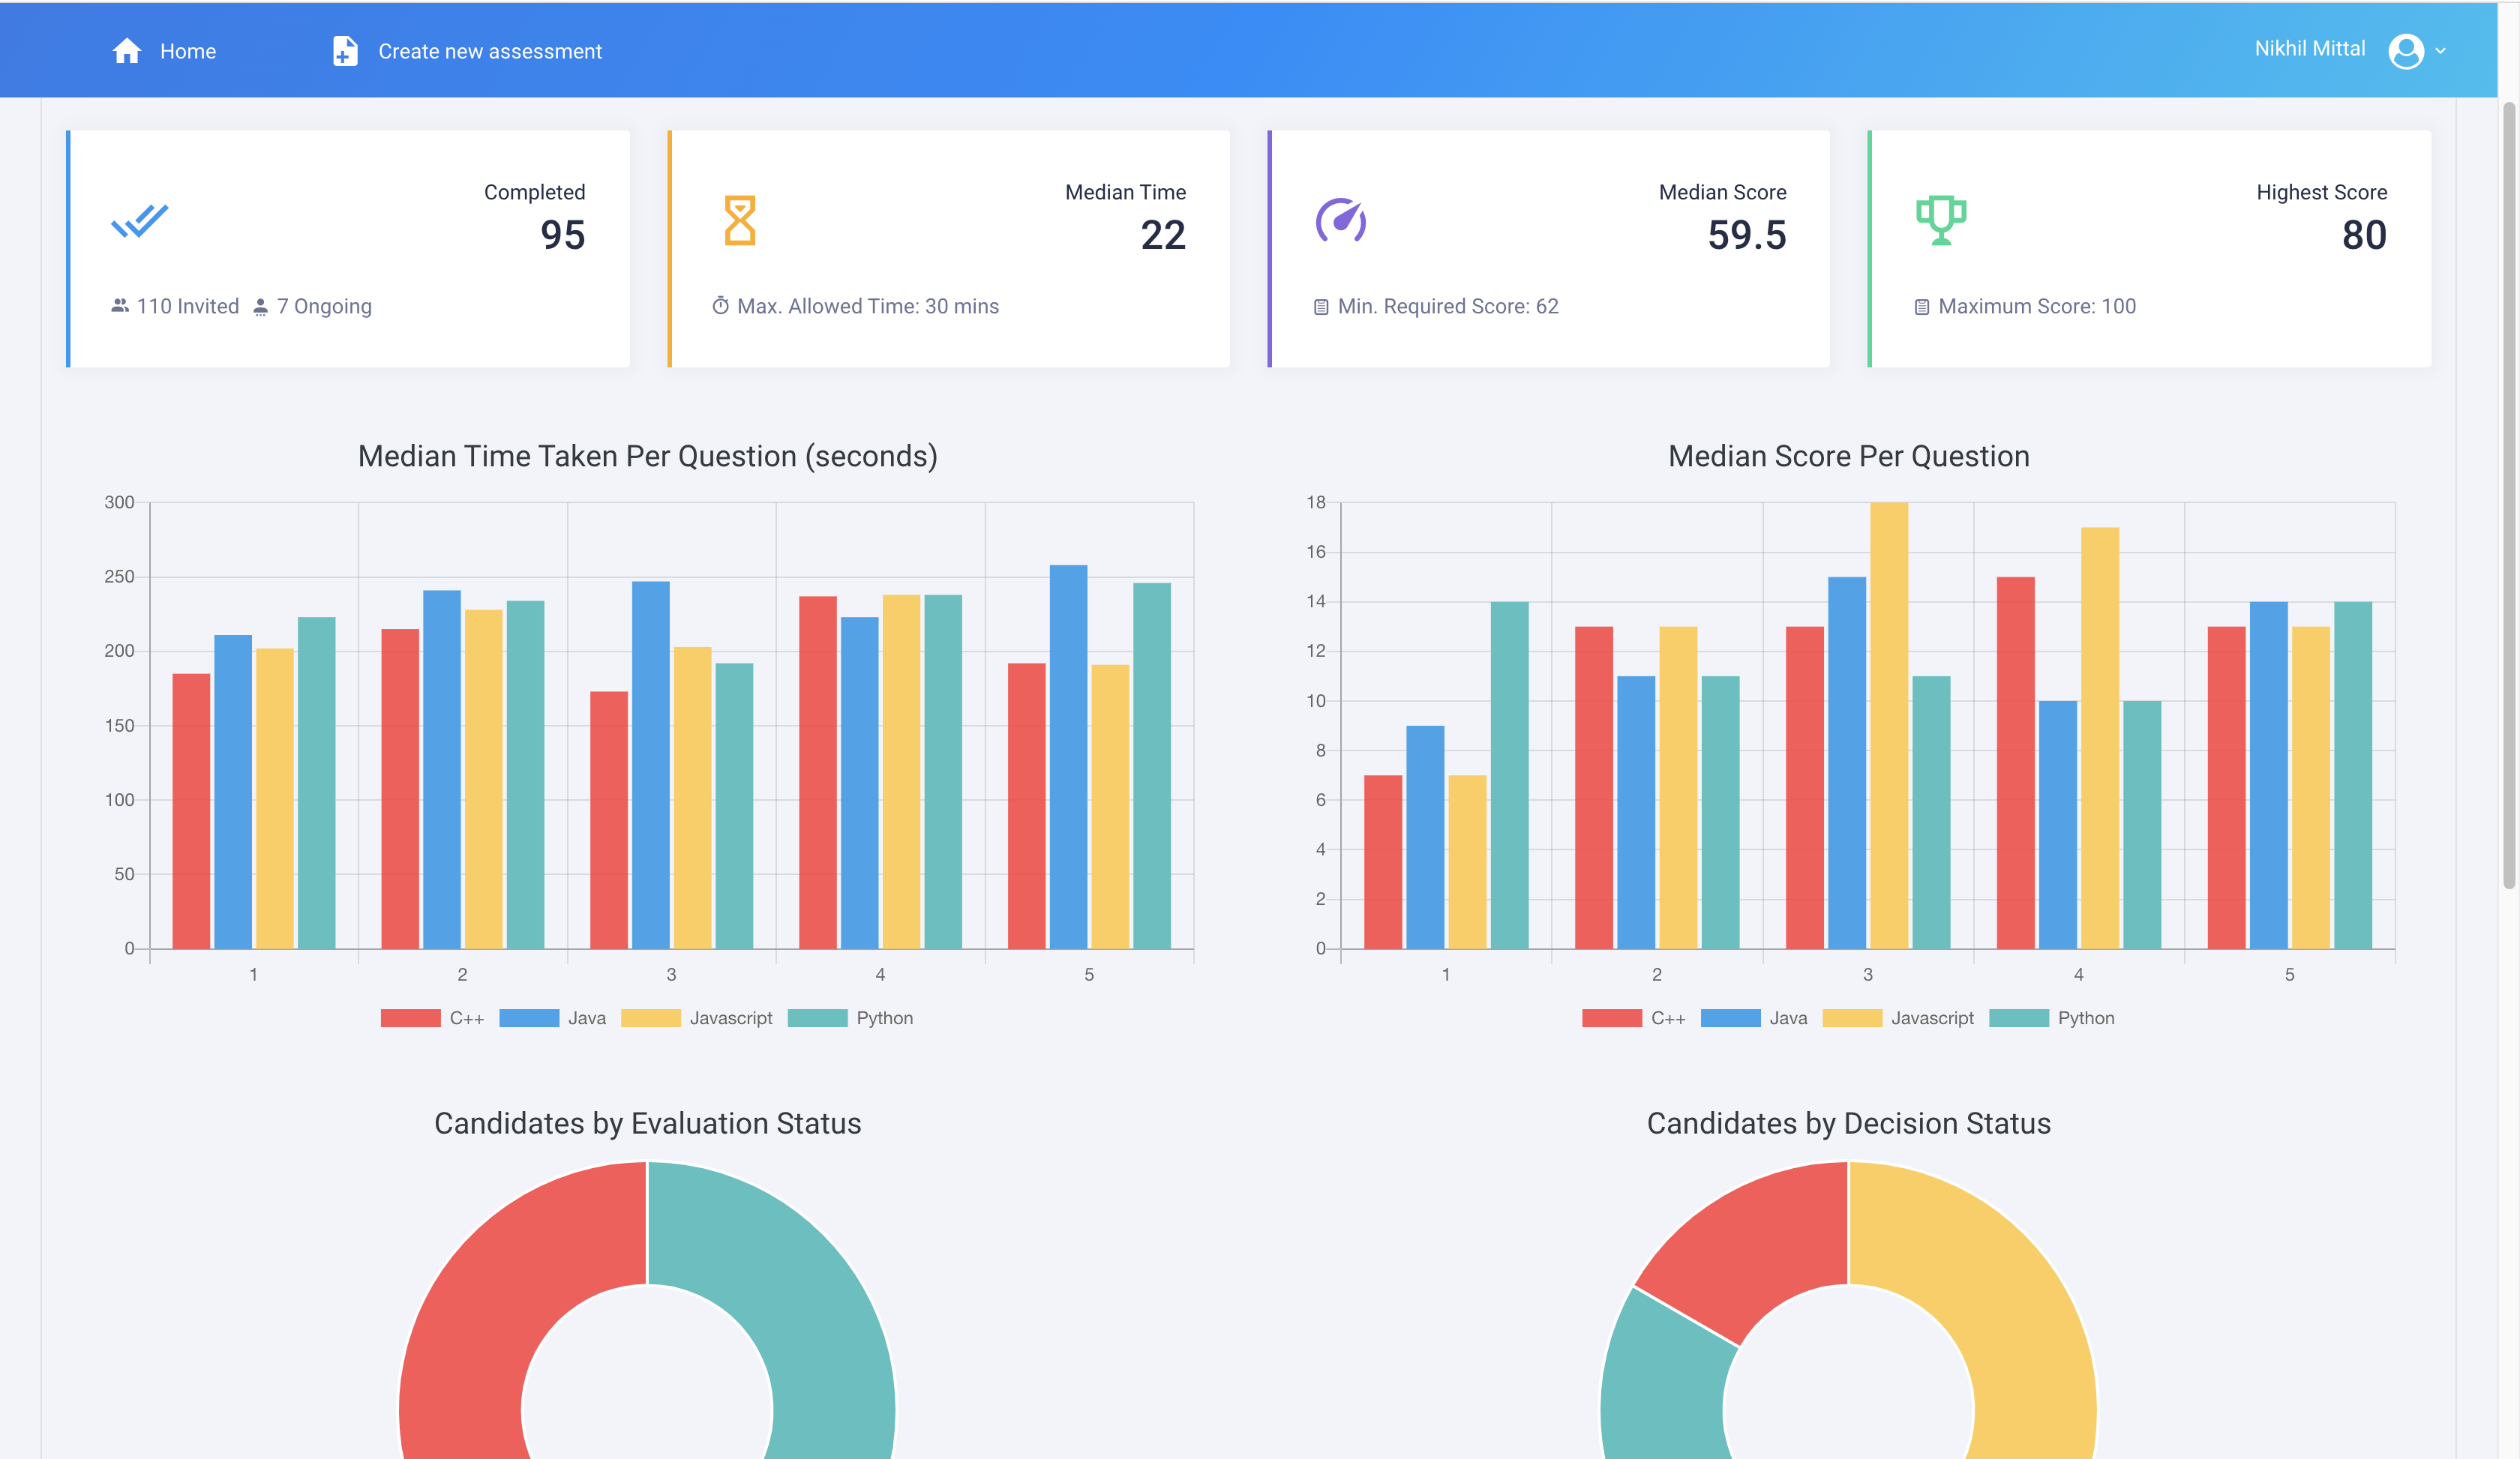Image resolution: width=2520 pixels, height=1459 pixels.
Task: Click the Completed double-checkmark icon
Action: point(140,221)
